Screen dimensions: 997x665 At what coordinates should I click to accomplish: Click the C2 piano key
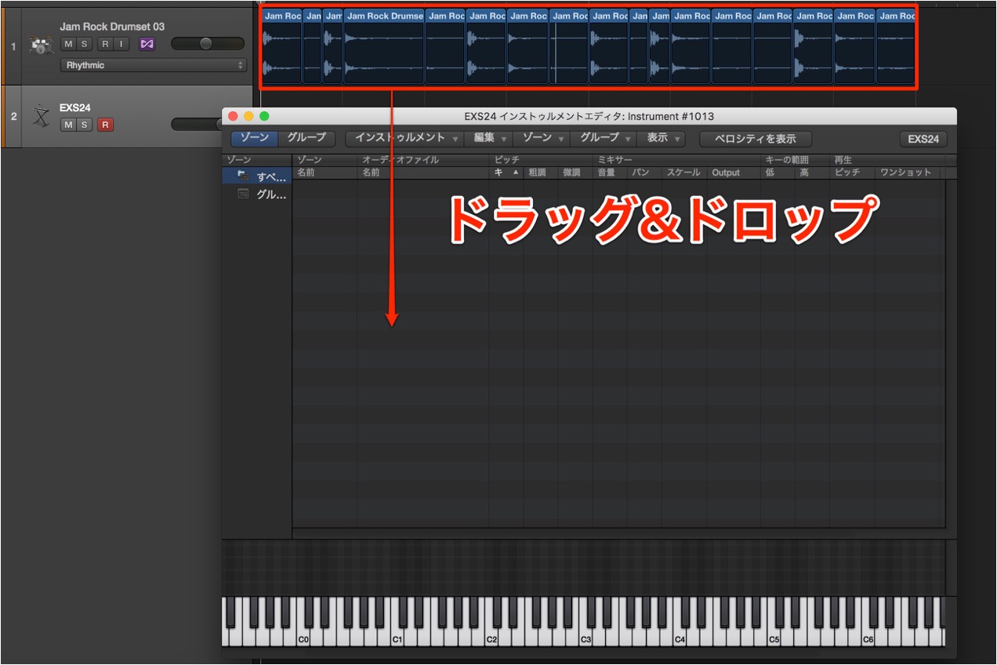pos(491,623)
